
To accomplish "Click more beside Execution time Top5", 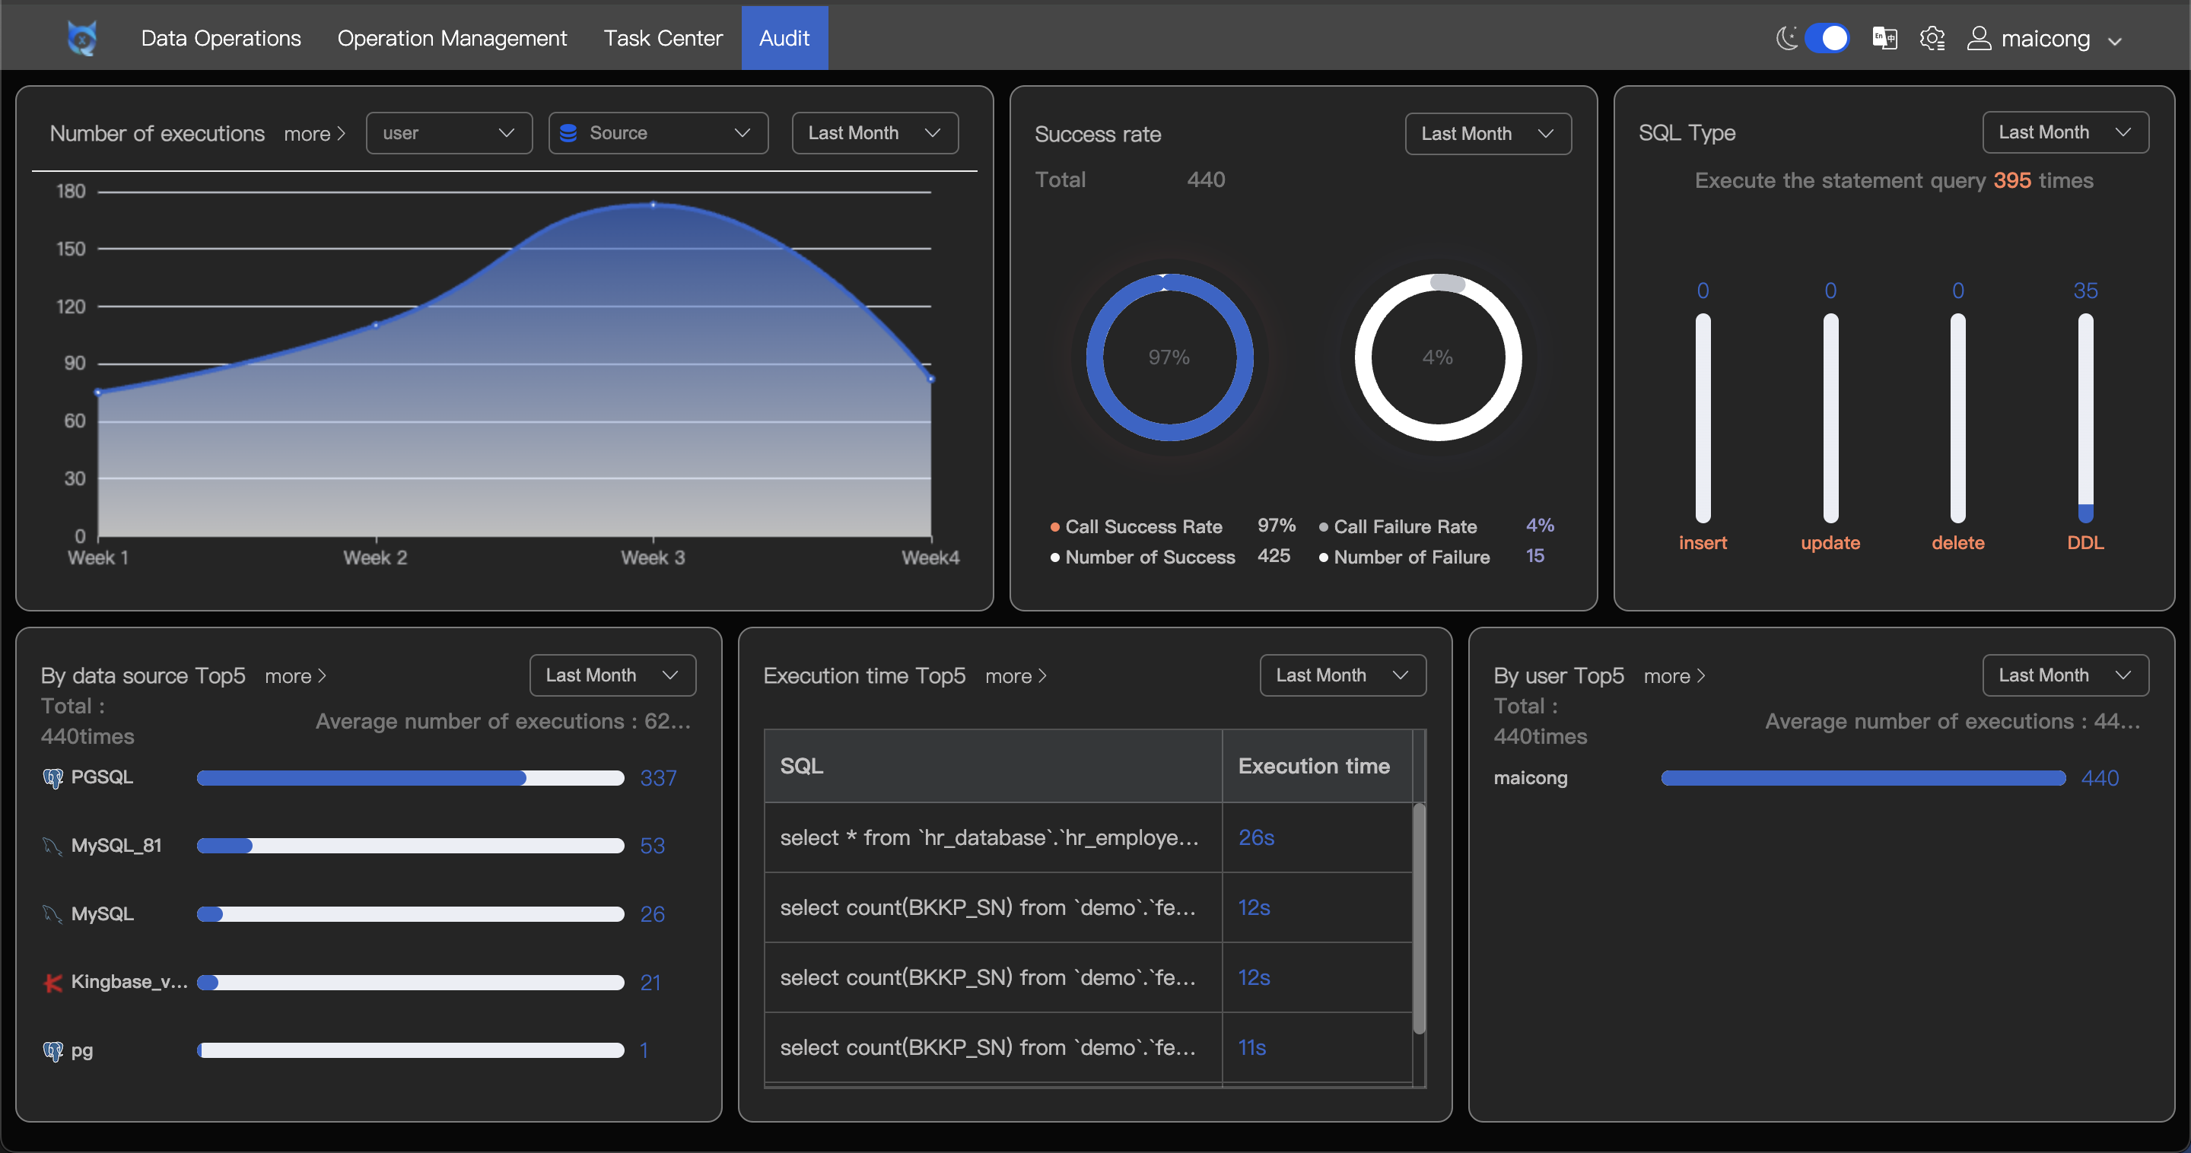I will (1015, 676).
